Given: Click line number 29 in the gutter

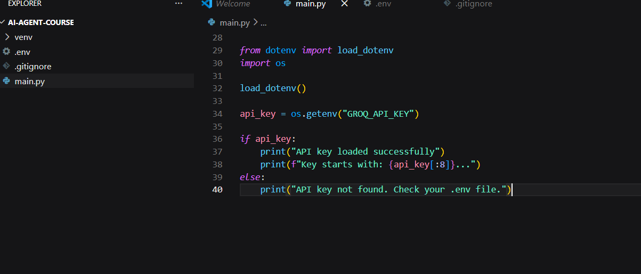Looking at the screenshot, I should [x=217, y=51].
